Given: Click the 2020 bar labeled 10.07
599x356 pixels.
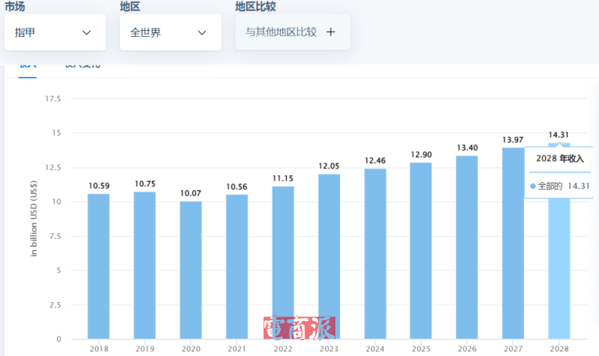Looking at the screenshot, I should pyautogui.click(x=191, y=270).
